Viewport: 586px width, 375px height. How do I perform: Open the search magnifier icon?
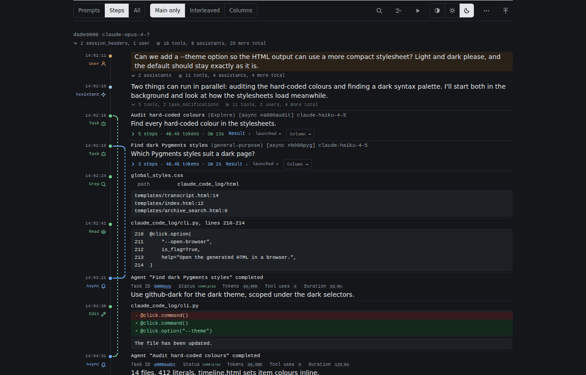(x=379, y=11)
